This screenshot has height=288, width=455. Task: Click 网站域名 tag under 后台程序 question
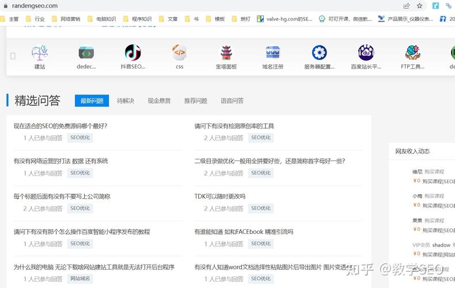pos(80,279)
